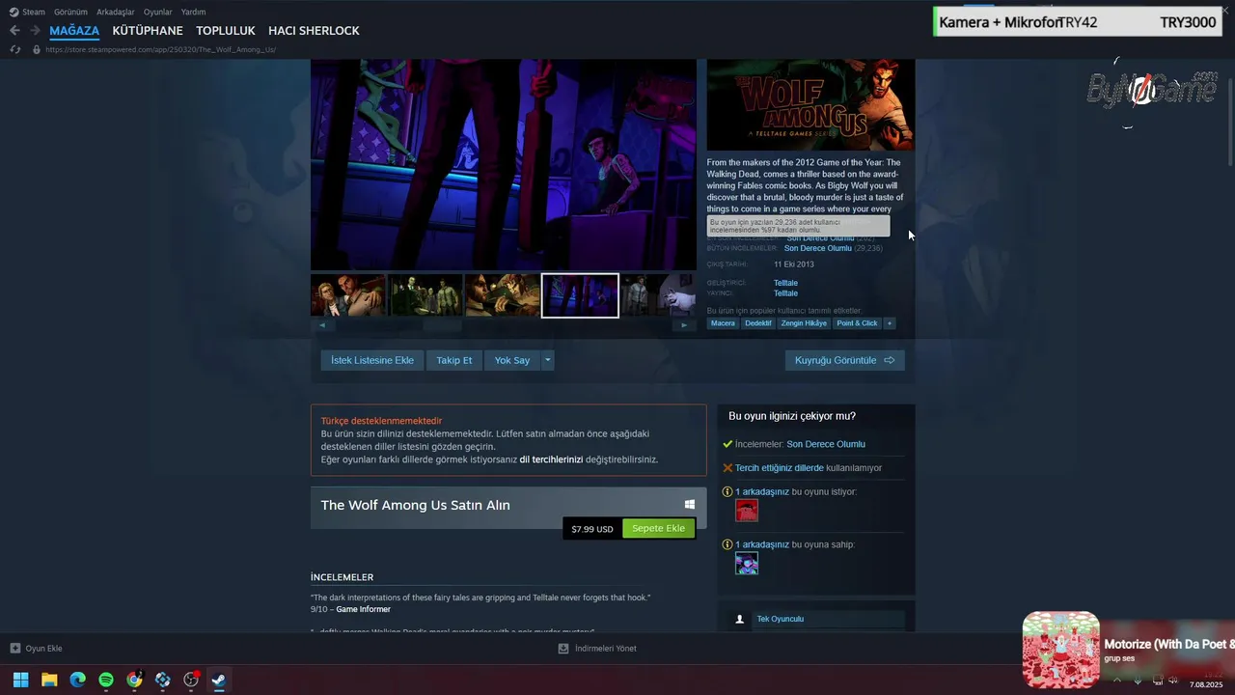This screenshot has height=695, width=1235.
Task: Open Microsoft Edge from taskbar
Action: 77,680
